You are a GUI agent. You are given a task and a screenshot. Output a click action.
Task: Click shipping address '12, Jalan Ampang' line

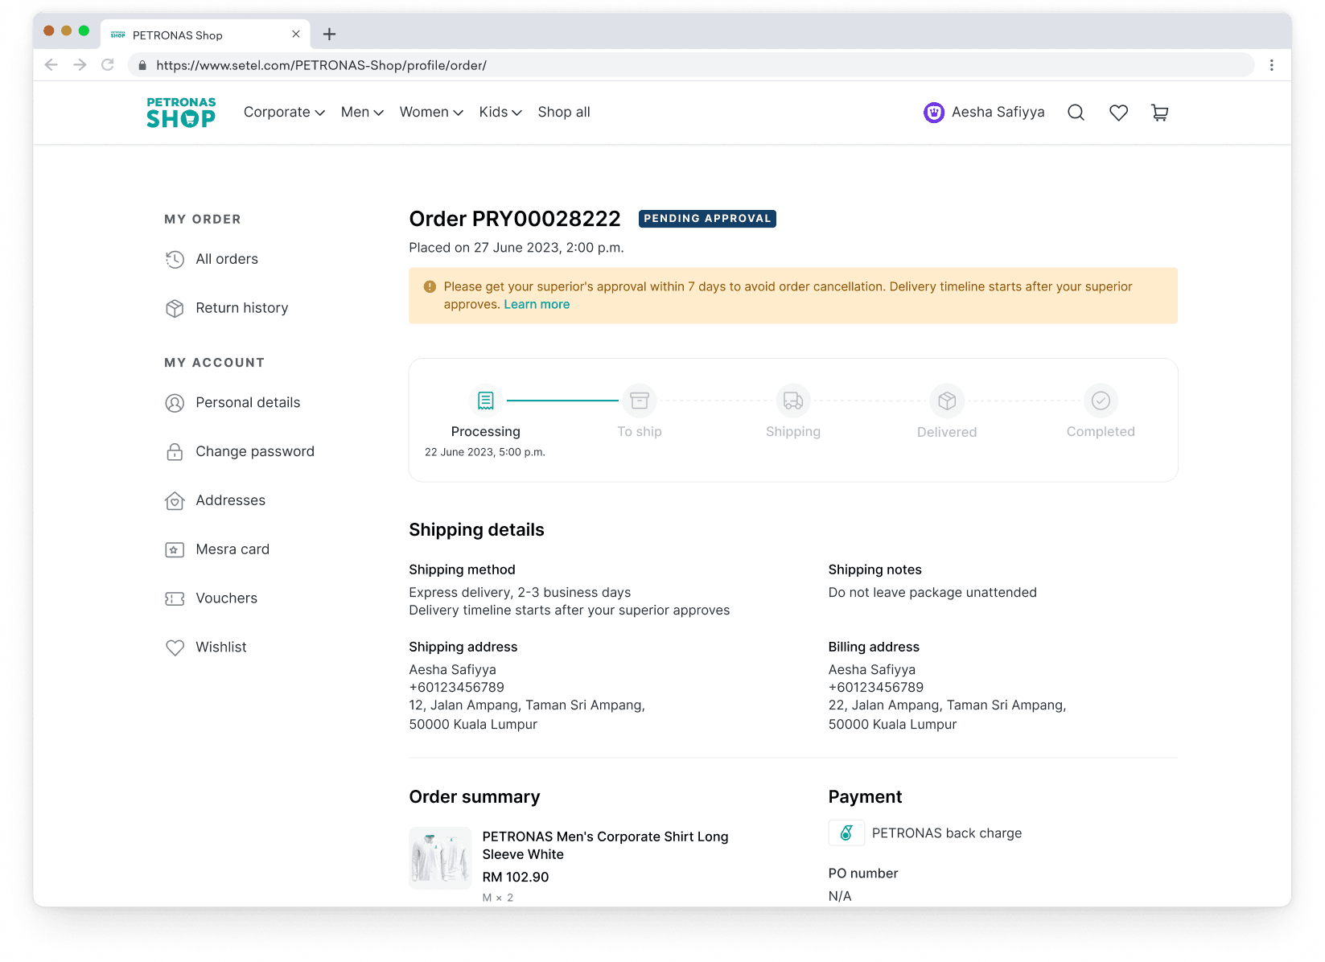[x=527, y=705]
